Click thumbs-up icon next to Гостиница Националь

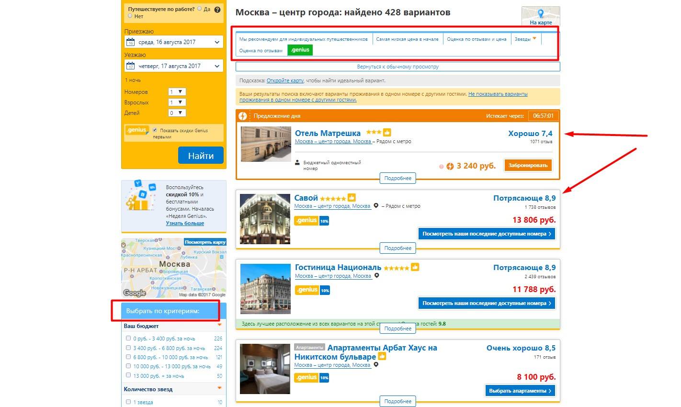tap(415, 267)
